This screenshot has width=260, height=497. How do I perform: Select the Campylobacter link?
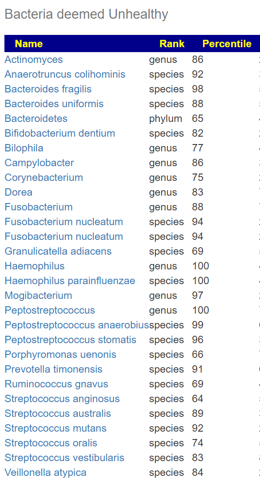coord(39,163)
